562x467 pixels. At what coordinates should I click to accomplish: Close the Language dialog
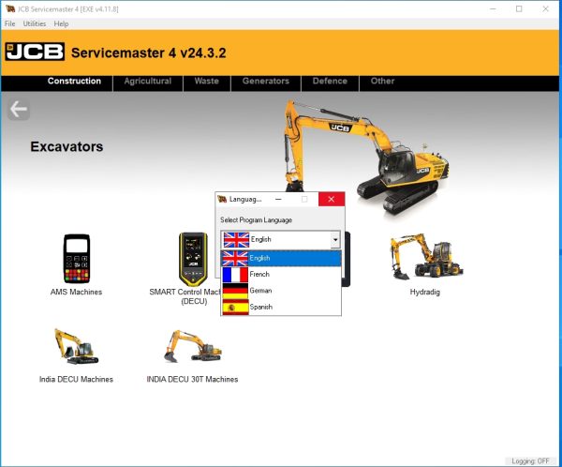coord(332,199)
